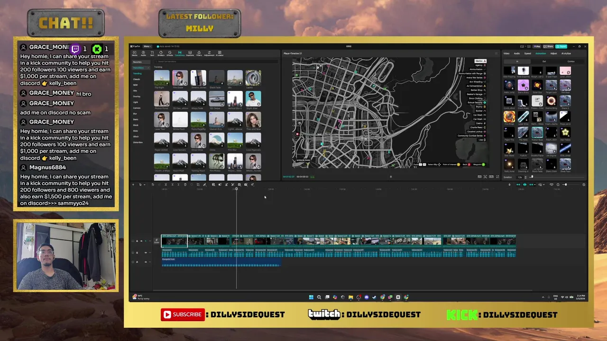Toggle clip linkage in the timeline
Image resolution: width=607 pixels, height=341 pixels.
point(531,185)
